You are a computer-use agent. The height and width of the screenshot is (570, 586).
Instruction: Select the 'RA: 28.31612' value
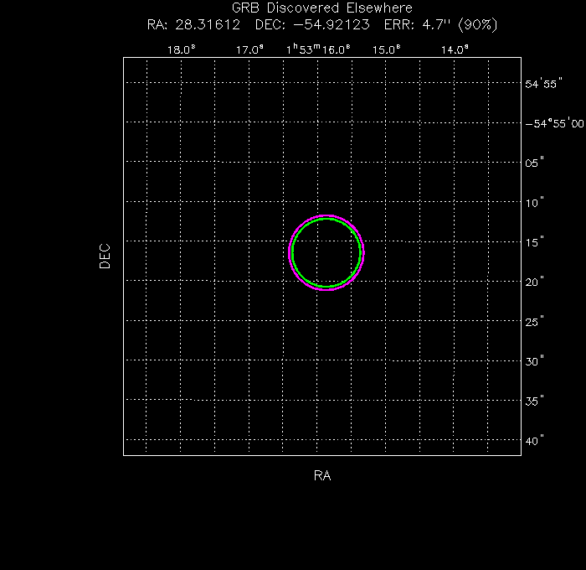(x=193, y=24)
